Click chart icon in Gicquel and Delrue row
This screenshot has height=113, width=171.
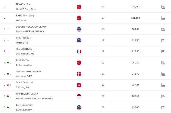tap(163, 51)
